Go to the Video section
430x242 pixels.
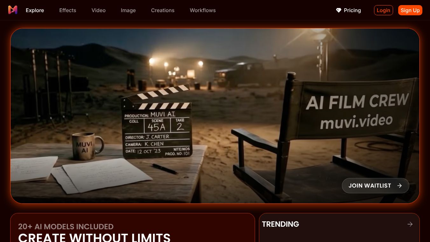point(99,10)
